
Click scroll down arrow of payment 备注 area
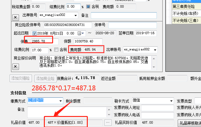click(109, 115)
